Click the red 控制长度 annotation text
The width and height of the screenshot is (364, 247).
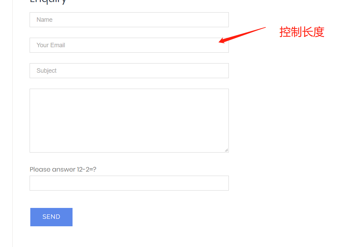click(302, 32)
